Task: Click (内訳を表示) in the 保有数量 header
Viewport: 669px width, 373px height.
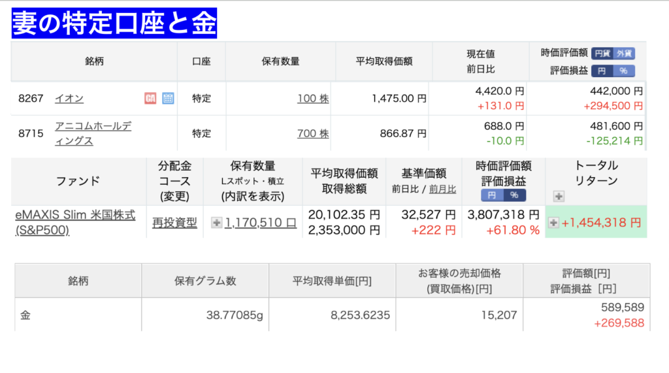Action: [253, 197]
